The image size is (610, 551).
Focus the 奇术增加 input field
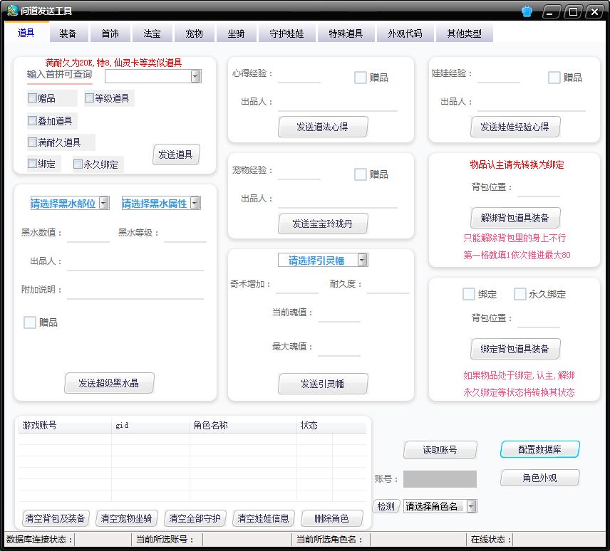click(297, 286)
